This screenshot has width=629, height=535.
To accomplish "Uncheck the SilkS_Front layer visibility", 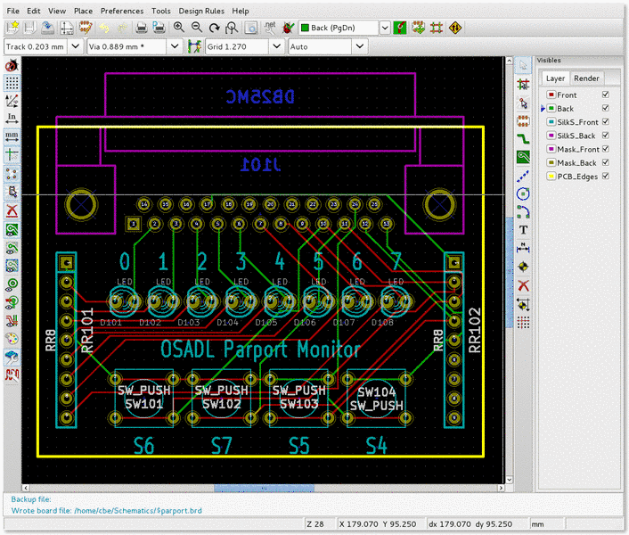I will [606, 121].
